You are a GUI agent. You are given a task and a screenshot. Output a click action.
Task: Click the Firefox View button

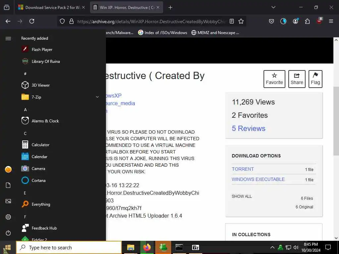coord(7,7)
